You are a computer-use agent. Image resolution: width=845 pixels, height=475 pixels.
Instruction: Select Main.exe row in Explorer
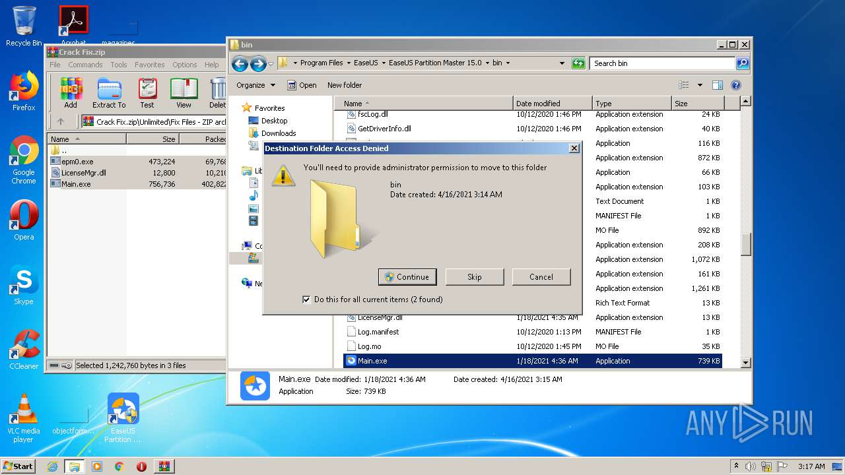click(533, 361)
